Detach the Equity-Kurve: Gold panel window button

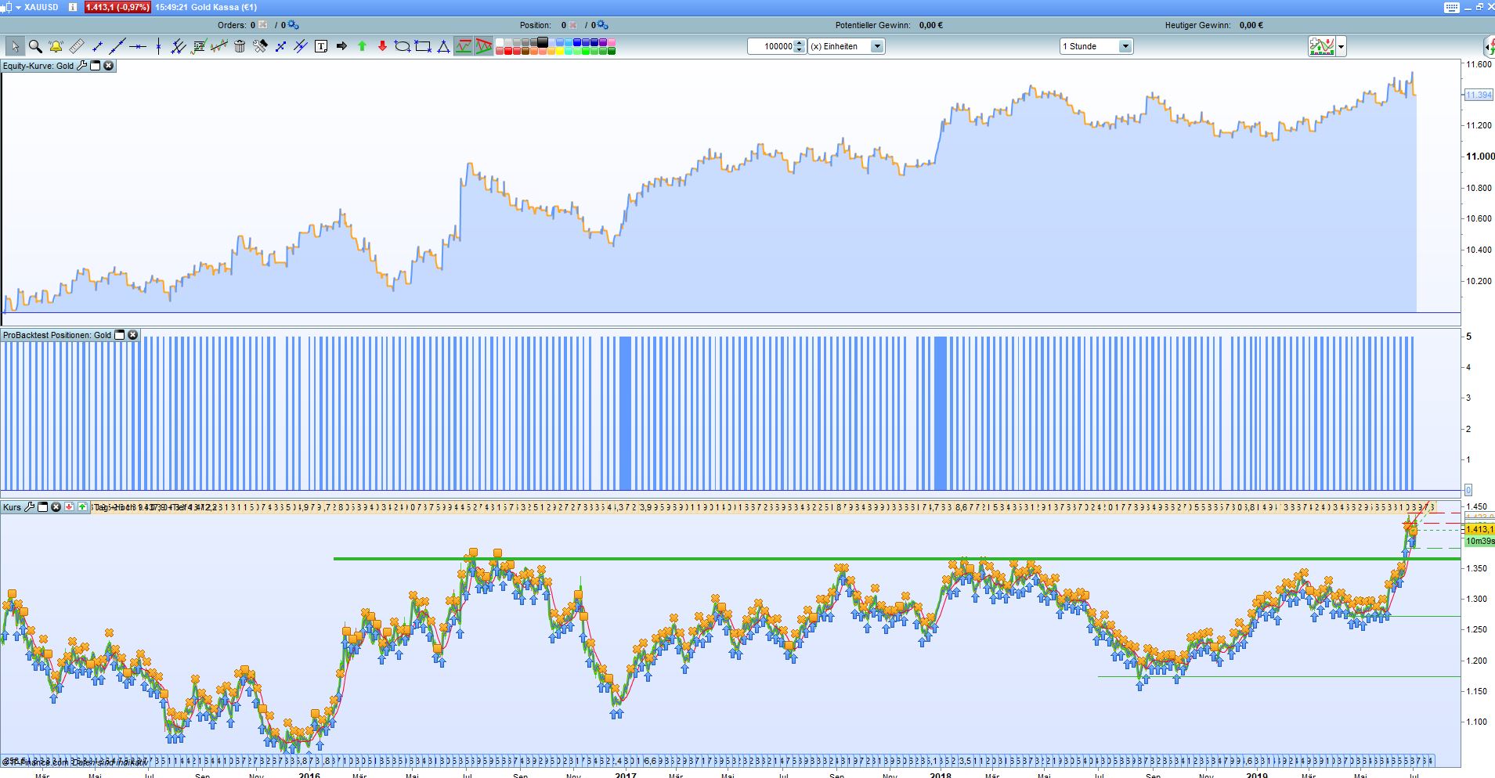tap(95, 66)
